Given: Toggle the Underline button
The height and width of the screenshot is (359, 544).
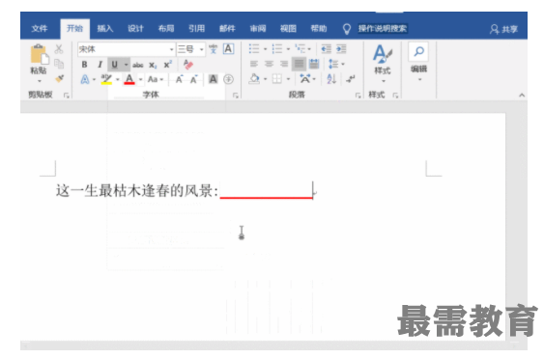Looking at the screenshot, I should coord(114,65).
